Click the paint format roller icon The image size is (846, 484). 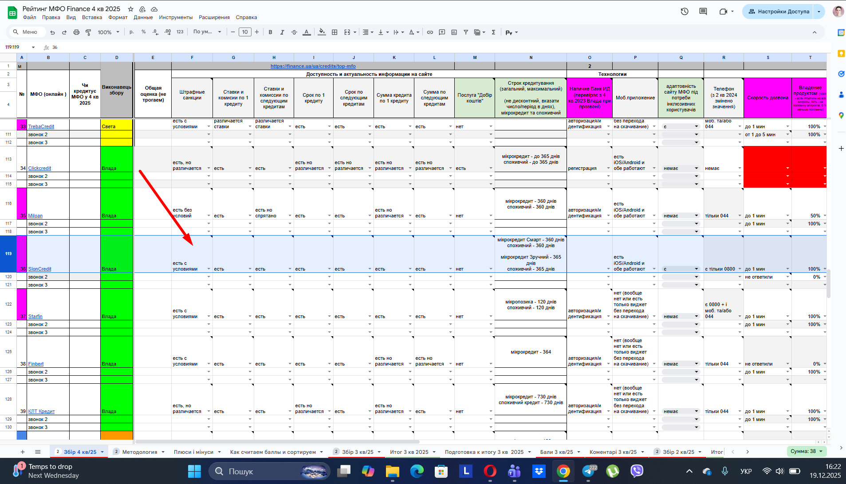click(88, 32)
